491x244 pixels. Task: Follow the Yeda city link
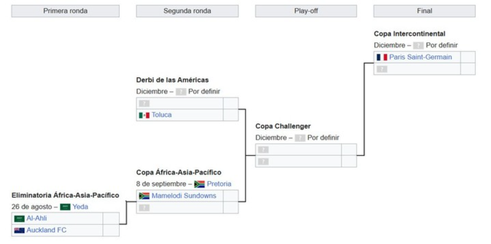80,207
